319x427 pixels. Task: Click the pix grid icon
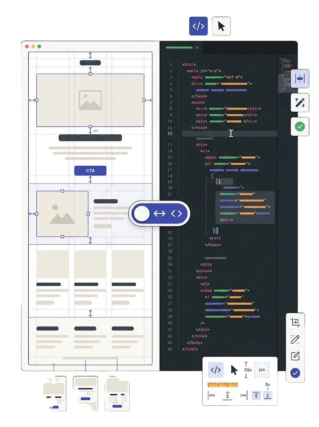262,370
